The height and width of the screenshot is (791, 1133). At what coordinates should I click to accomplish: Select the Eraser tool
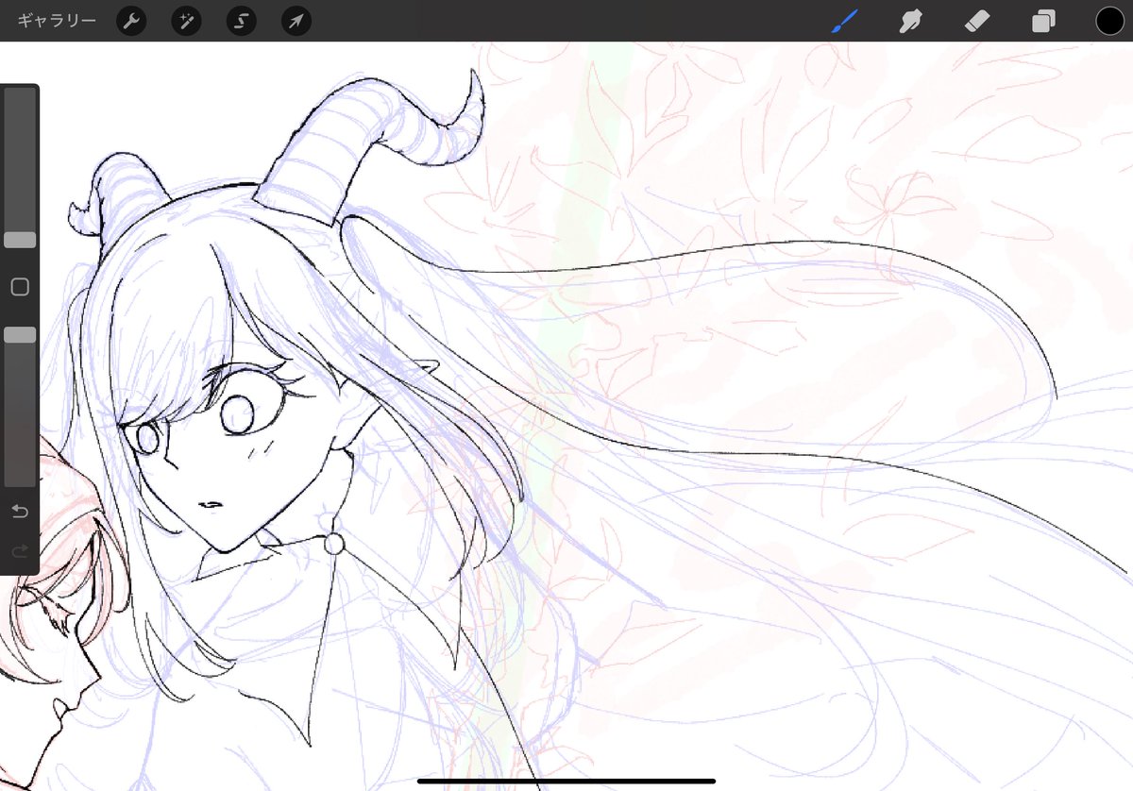tap(977, 21)
